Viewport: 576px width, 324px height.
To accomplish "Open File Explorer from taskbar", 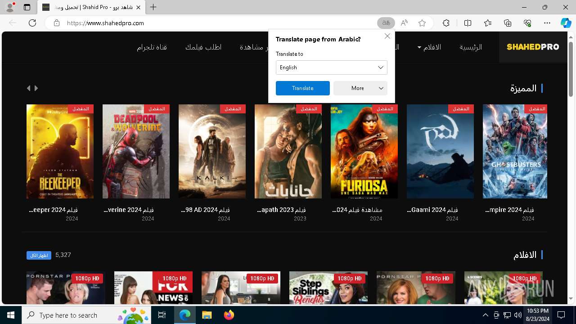I will click(x=207, y=315).
